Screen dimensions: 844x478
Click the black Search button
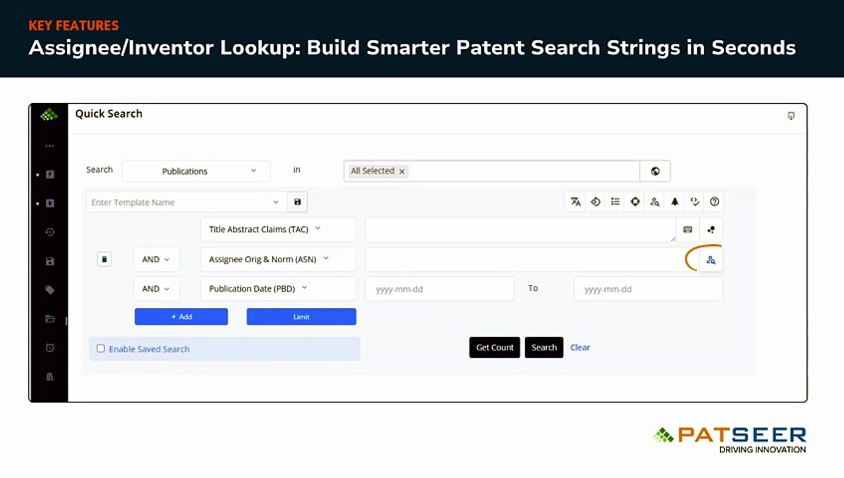coord(544,347)
